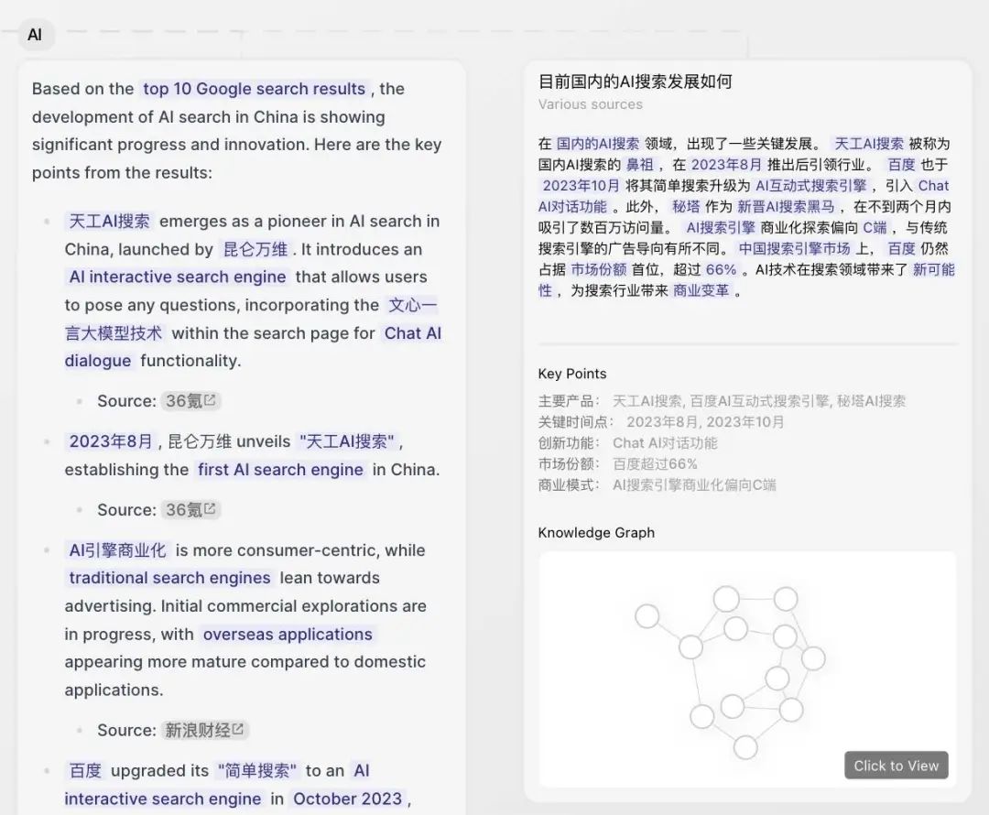Click the highlighted term 商业变革
The width and height of the screenshot is (989, 815).
[x=701, y=290]
